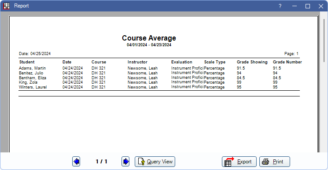
Task: Go to the next report page
Action: point(125,162)
